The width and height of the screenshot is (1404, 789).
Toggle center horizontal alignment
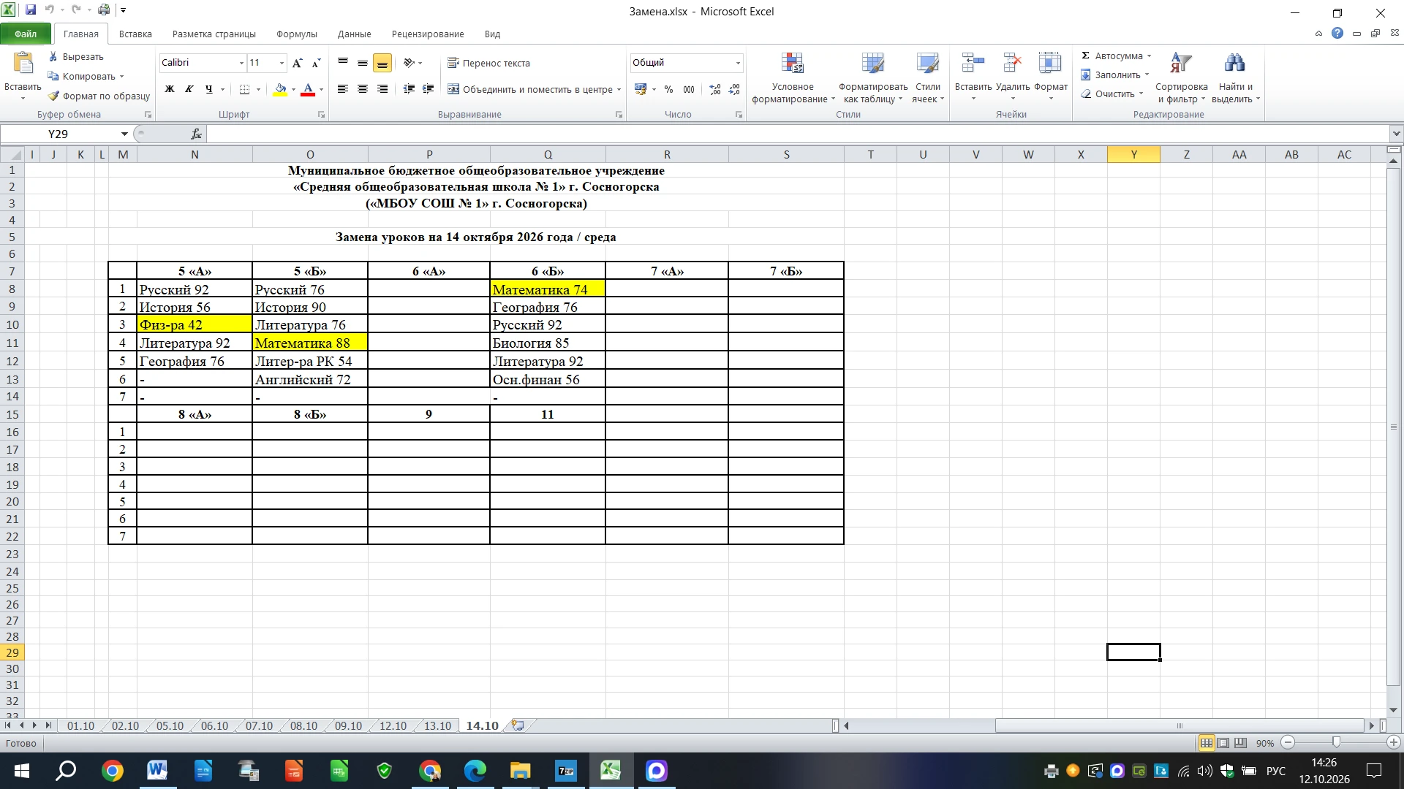(362, 89)
